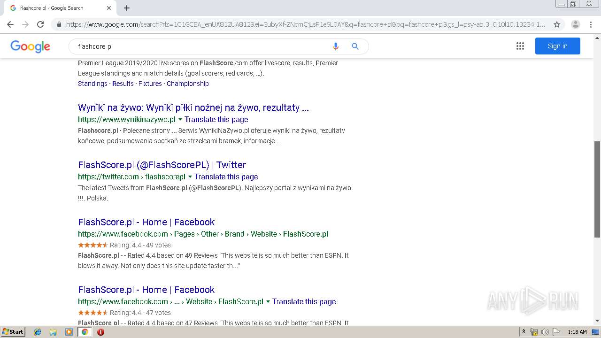Select the flashcore pl - Google Search tab
The height and width of the screenshot is (338, 601).
59,8
